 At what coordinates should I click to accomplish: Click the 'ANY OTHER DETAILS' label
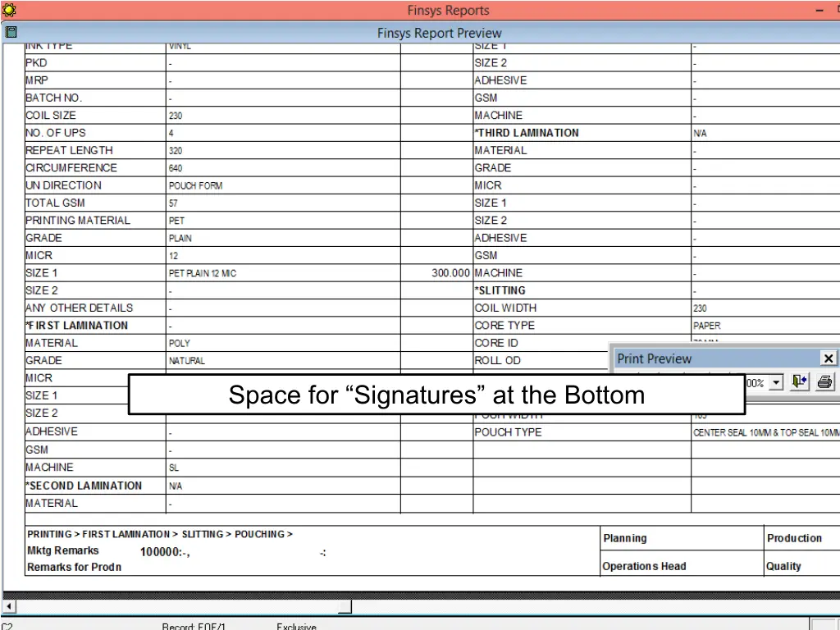pos(80,308)
